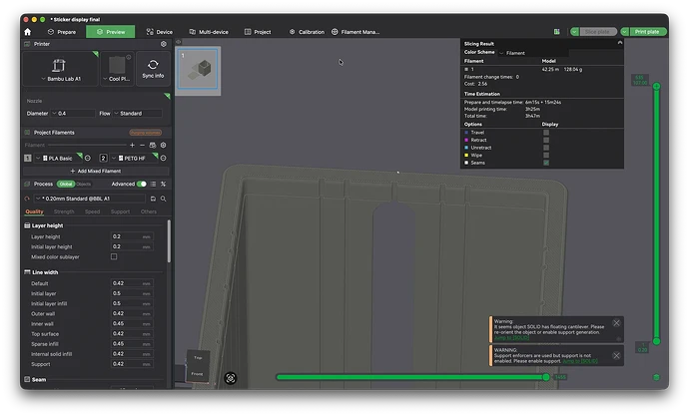
Task: Open PLA Basic filament dropdown
Action: [x=59, y=158]
